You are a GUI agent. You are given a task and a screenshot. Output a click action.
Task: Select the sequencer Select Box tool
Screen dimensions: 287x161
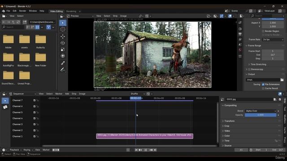tap(5, 101)
